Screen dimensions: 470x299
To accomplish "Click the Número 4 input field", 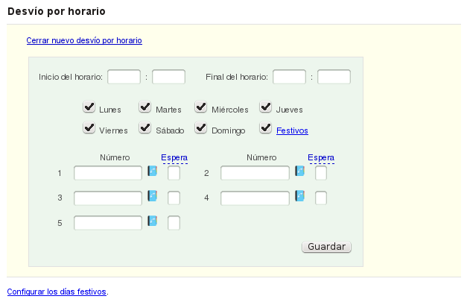I will 255,198.
